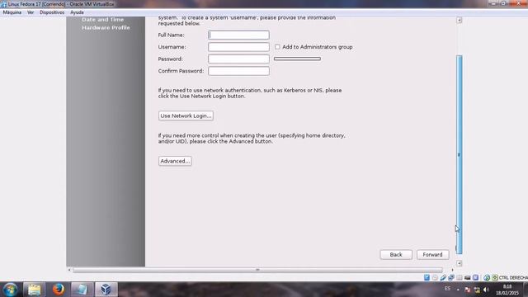Click the network connection tray icon
Image resolution: width=528 pixels, height=297 pixels.
[477, 290]
